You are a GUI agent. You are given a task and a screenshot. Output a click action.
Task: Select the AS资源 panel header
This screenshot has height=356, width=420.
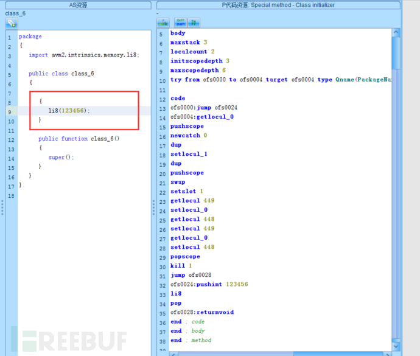[78, 5]
